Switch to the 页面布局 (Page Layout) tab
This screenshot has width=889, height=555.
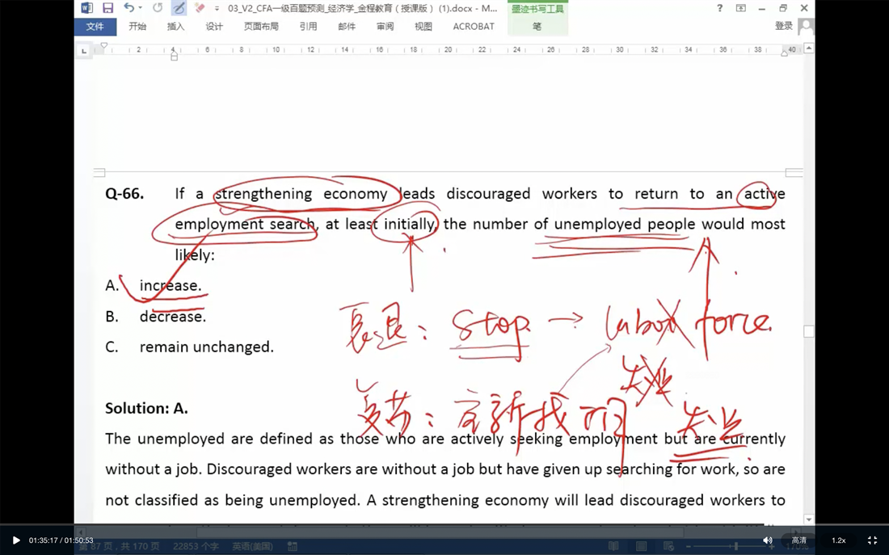(x=261, y=26)
